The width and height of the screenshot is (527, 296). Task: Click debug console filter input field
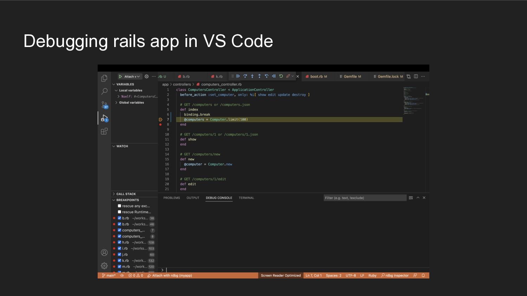coord(365,198)
